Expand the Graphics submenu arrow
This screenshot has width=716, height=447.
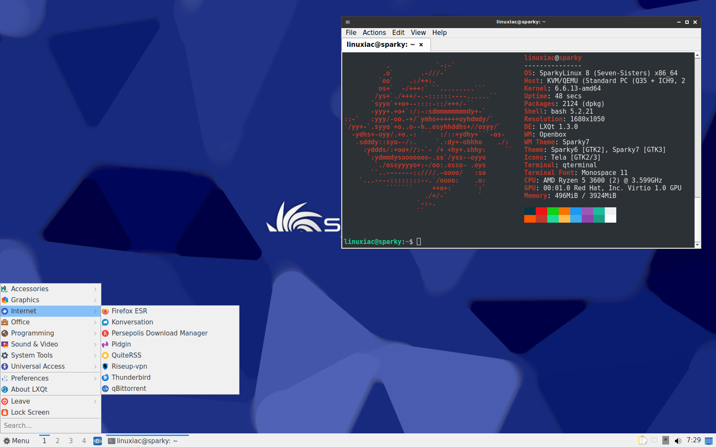coord(95,300)
